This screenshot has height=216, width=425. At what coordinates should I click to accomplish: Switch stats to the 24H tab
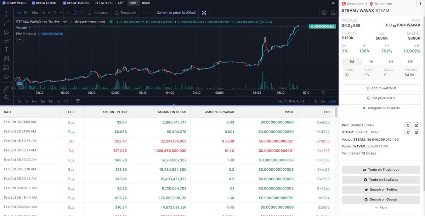[x=410, y=62]
